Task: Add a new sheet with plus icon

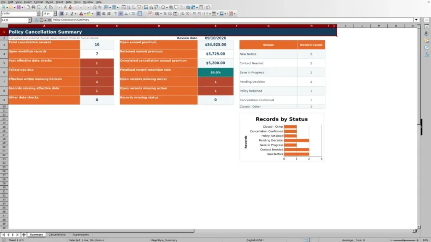Action: [x=24, y=235]
